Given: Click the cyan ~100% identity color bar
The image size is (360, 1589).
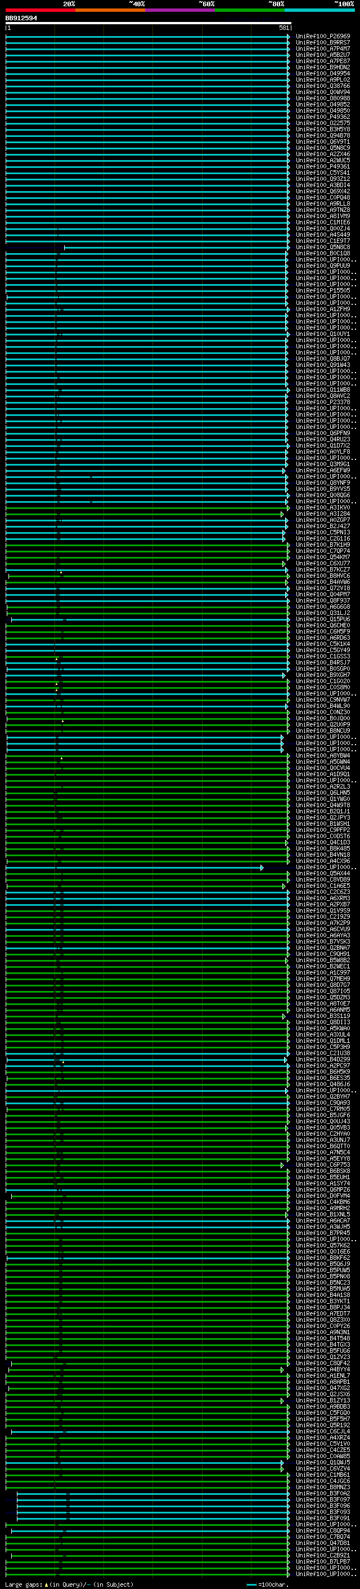Looking at the screenshot, I should [319, 10].
